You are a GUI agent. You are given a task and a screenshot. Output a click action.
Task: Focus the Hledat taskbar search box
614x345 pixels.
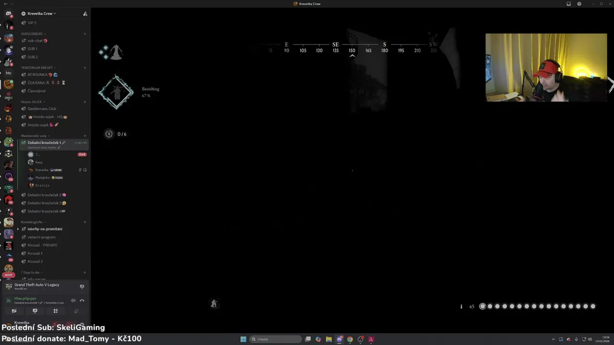tap(276, 339)
